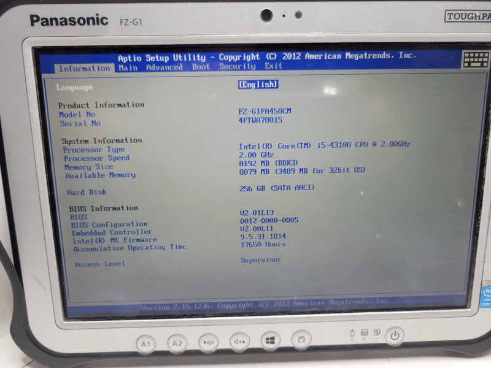
Task: Open the Security tab
Action: point(237,66)
